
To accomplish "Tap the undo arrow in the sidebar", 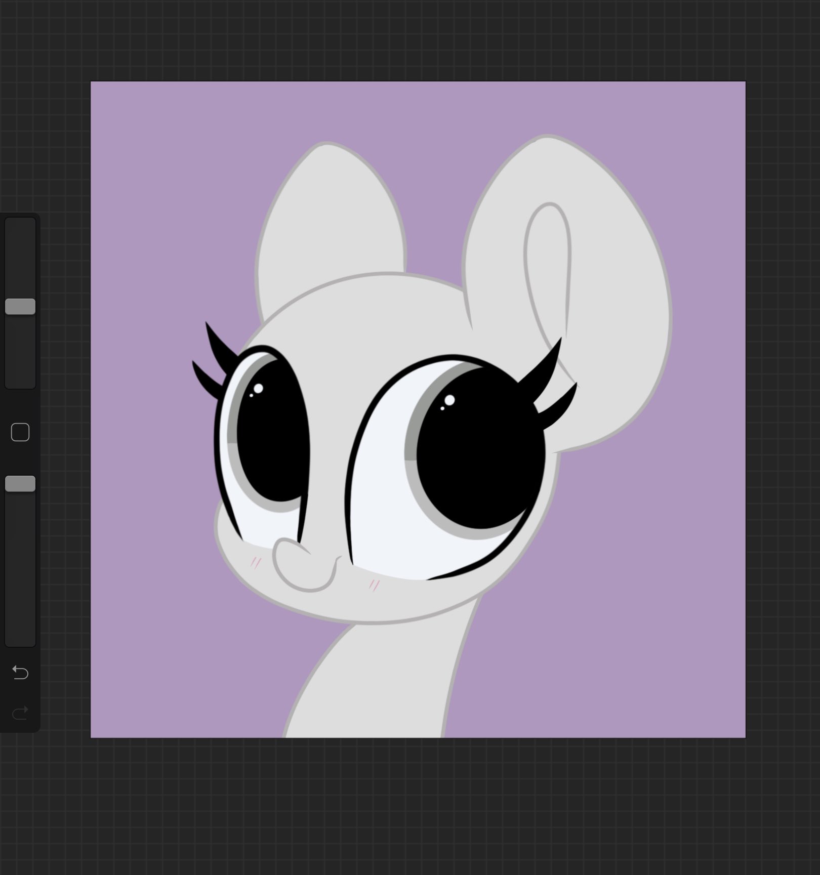I will (19, 673).
